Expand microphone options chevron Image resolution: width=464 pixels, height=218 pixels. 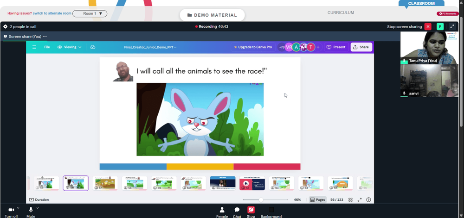(38, 208)
